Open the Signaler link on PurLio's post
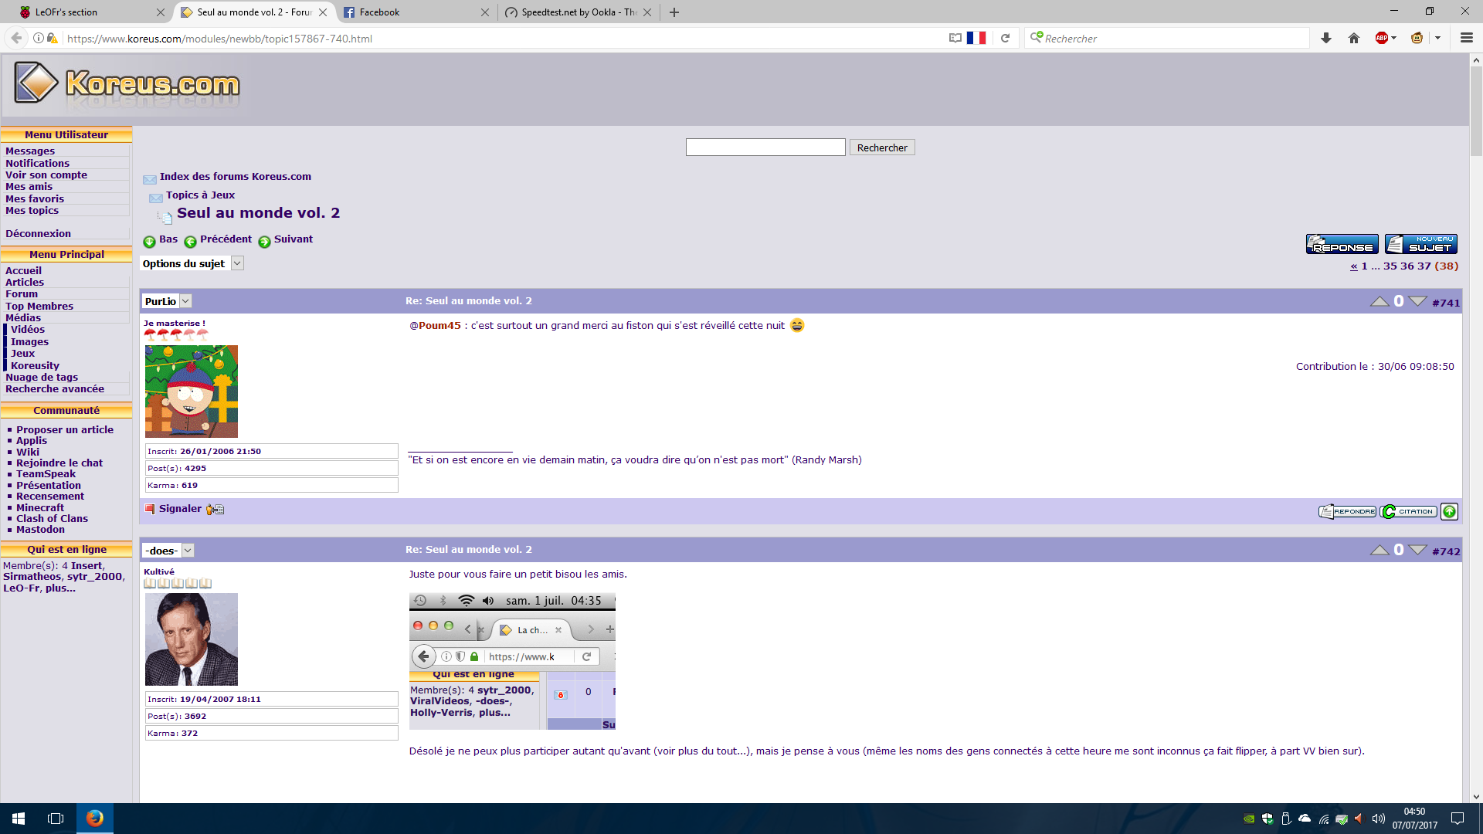Screen dimensions: 1483x834 click(179, 509)
